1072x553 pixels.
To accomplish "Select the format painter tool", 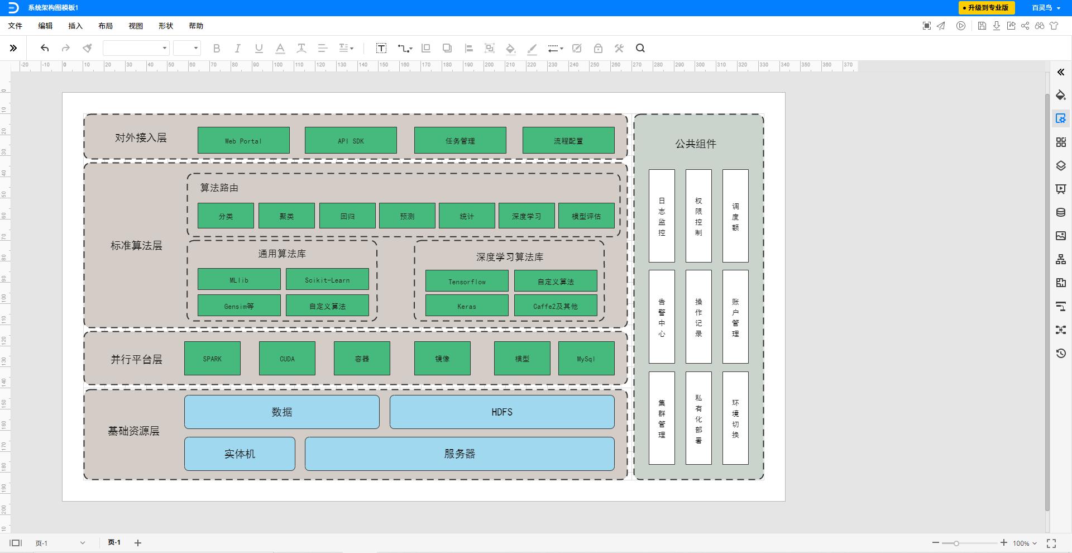I will 87,48.
